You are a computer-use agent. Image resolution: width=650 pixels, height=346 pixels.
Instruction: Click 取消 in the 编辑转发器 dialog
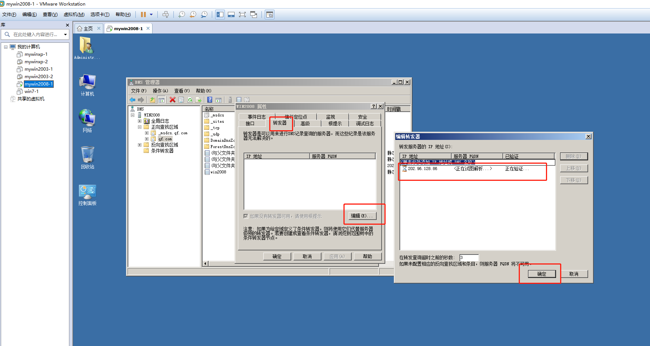click(x=574, y=274)
